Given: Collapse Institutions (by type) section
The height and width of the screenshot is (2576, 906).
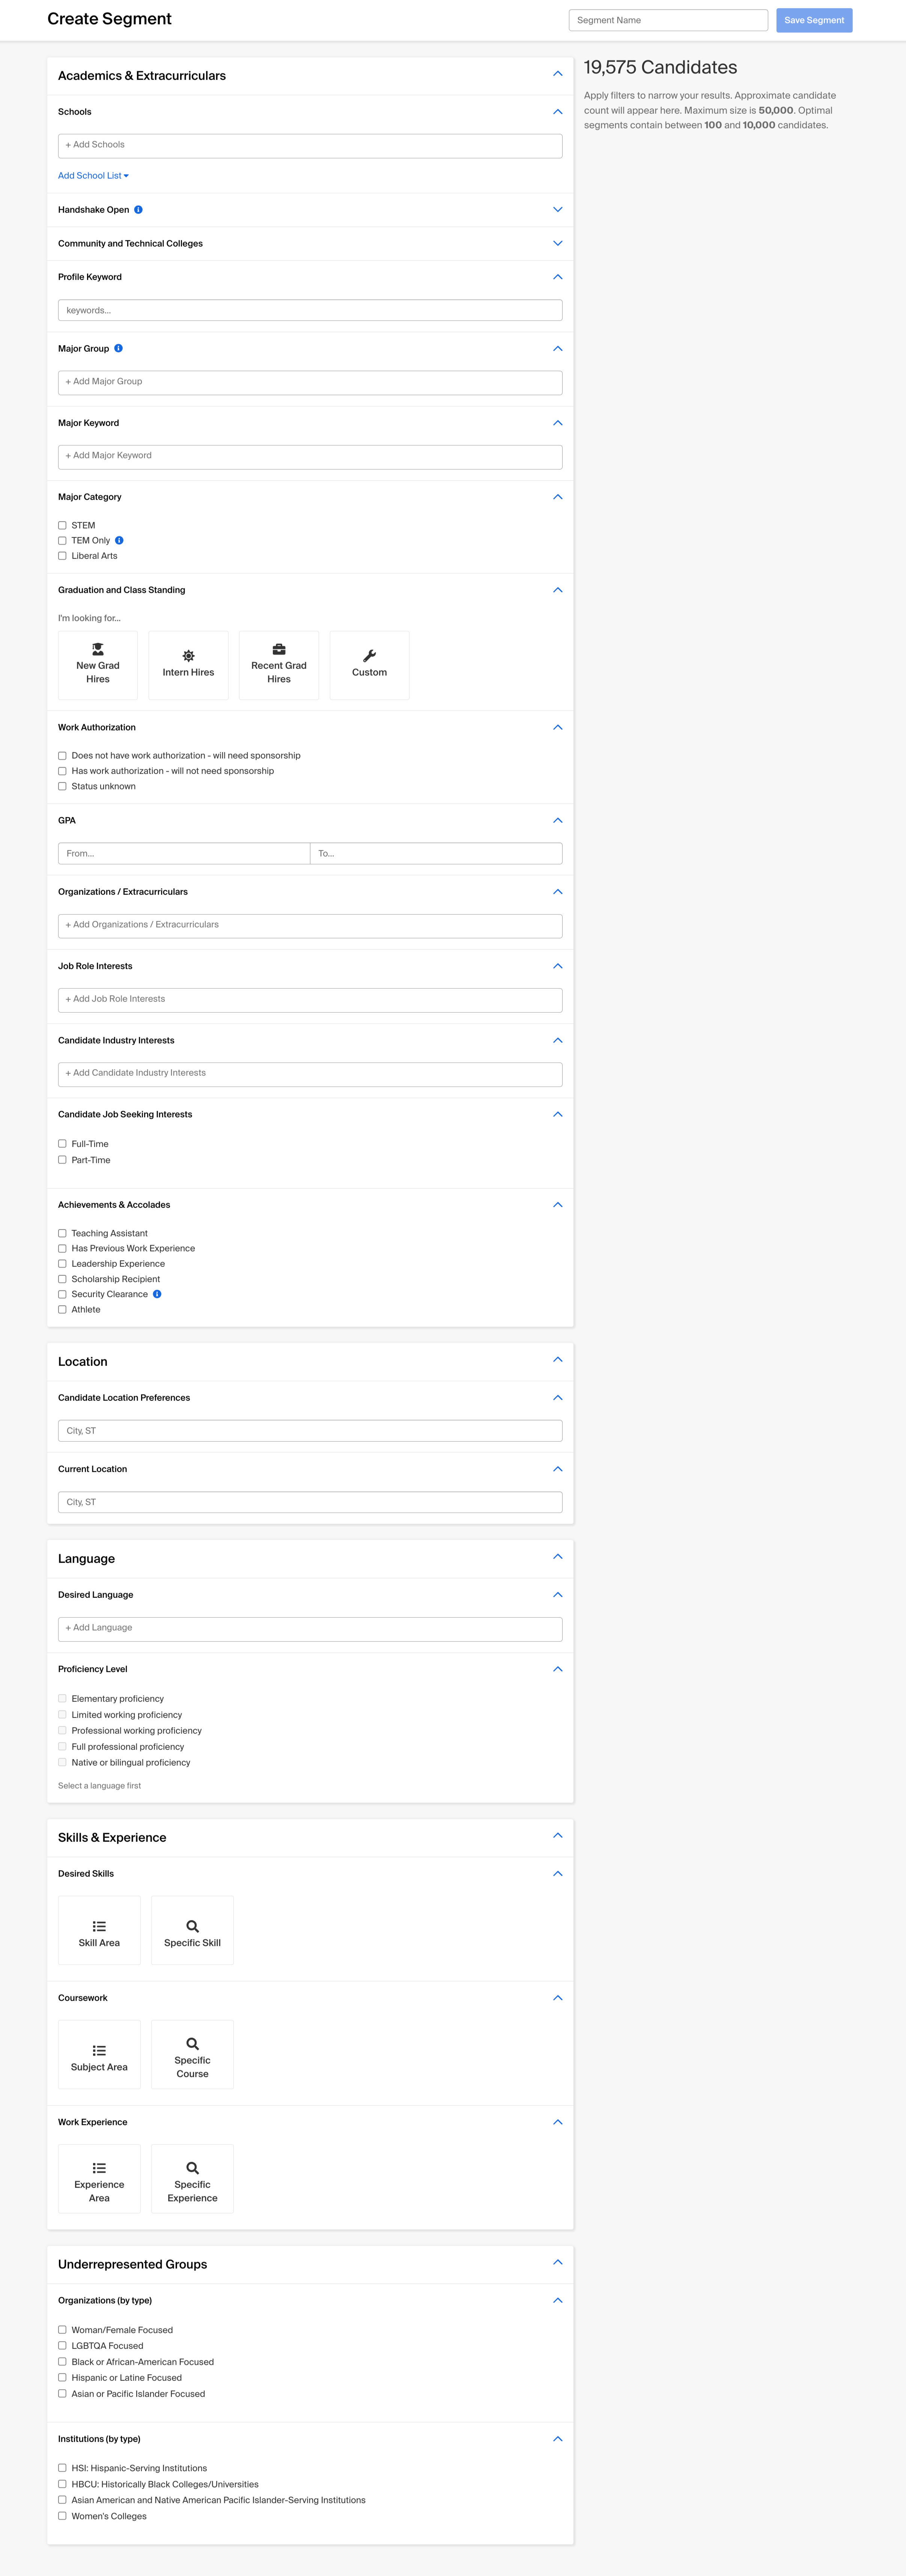Looking at the screenshot, I should [558, 2439].
